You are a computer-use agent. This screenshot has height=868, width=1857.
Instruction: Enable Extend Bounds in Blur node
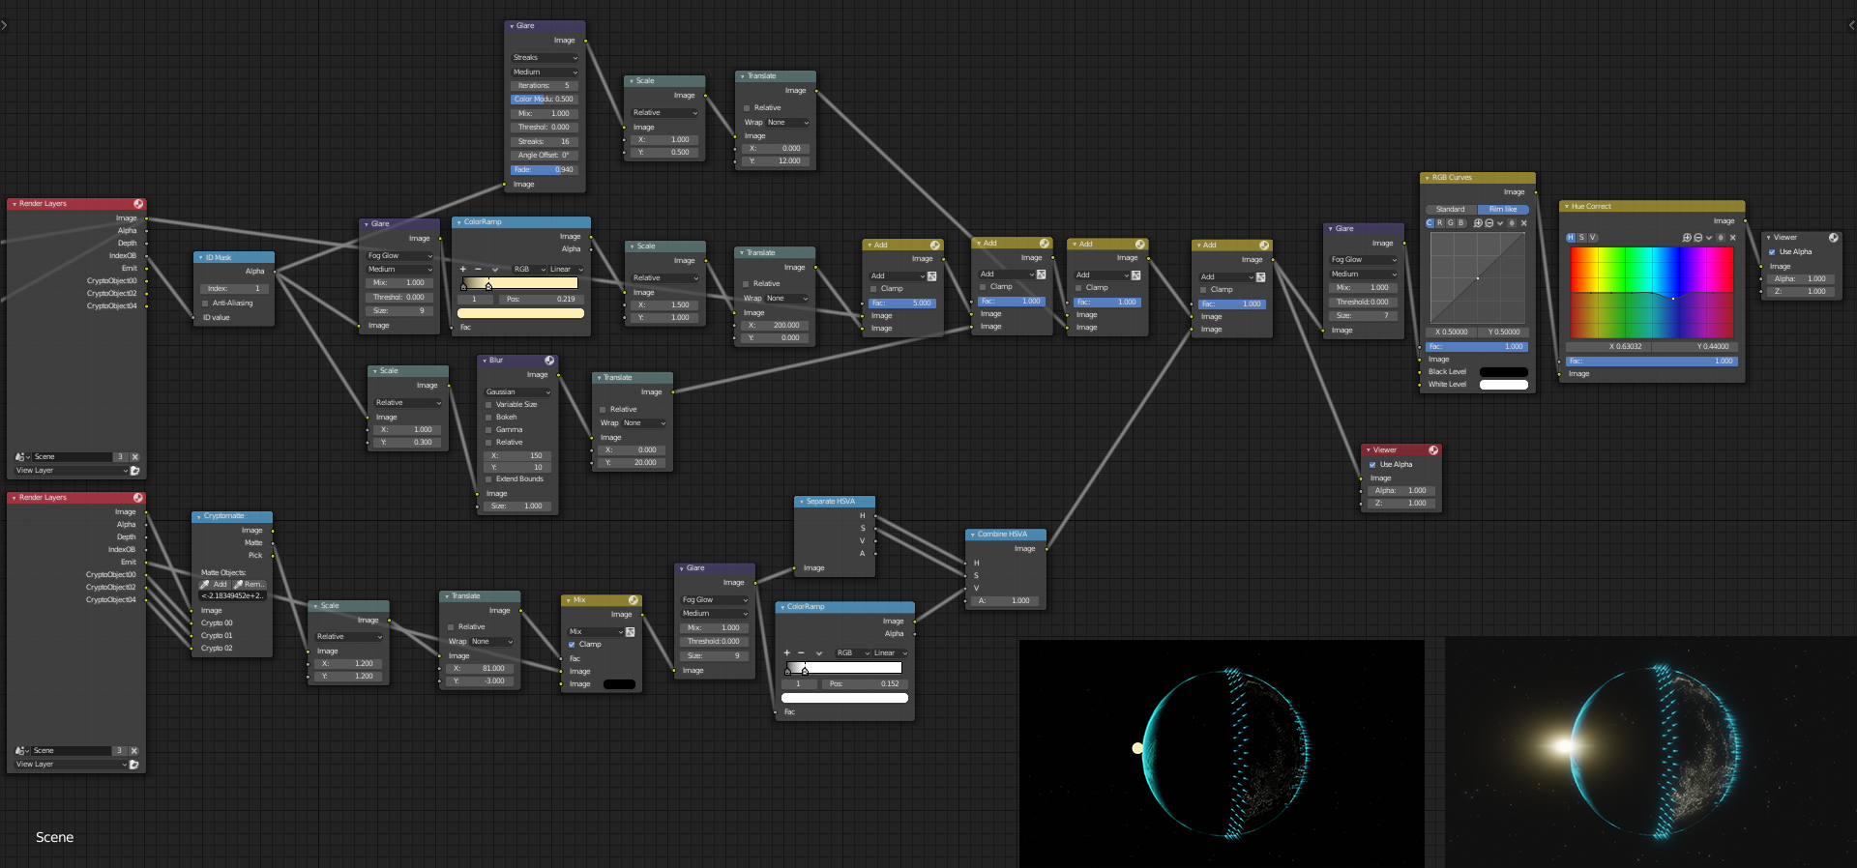pyautogui.click(x=488, y=479)
